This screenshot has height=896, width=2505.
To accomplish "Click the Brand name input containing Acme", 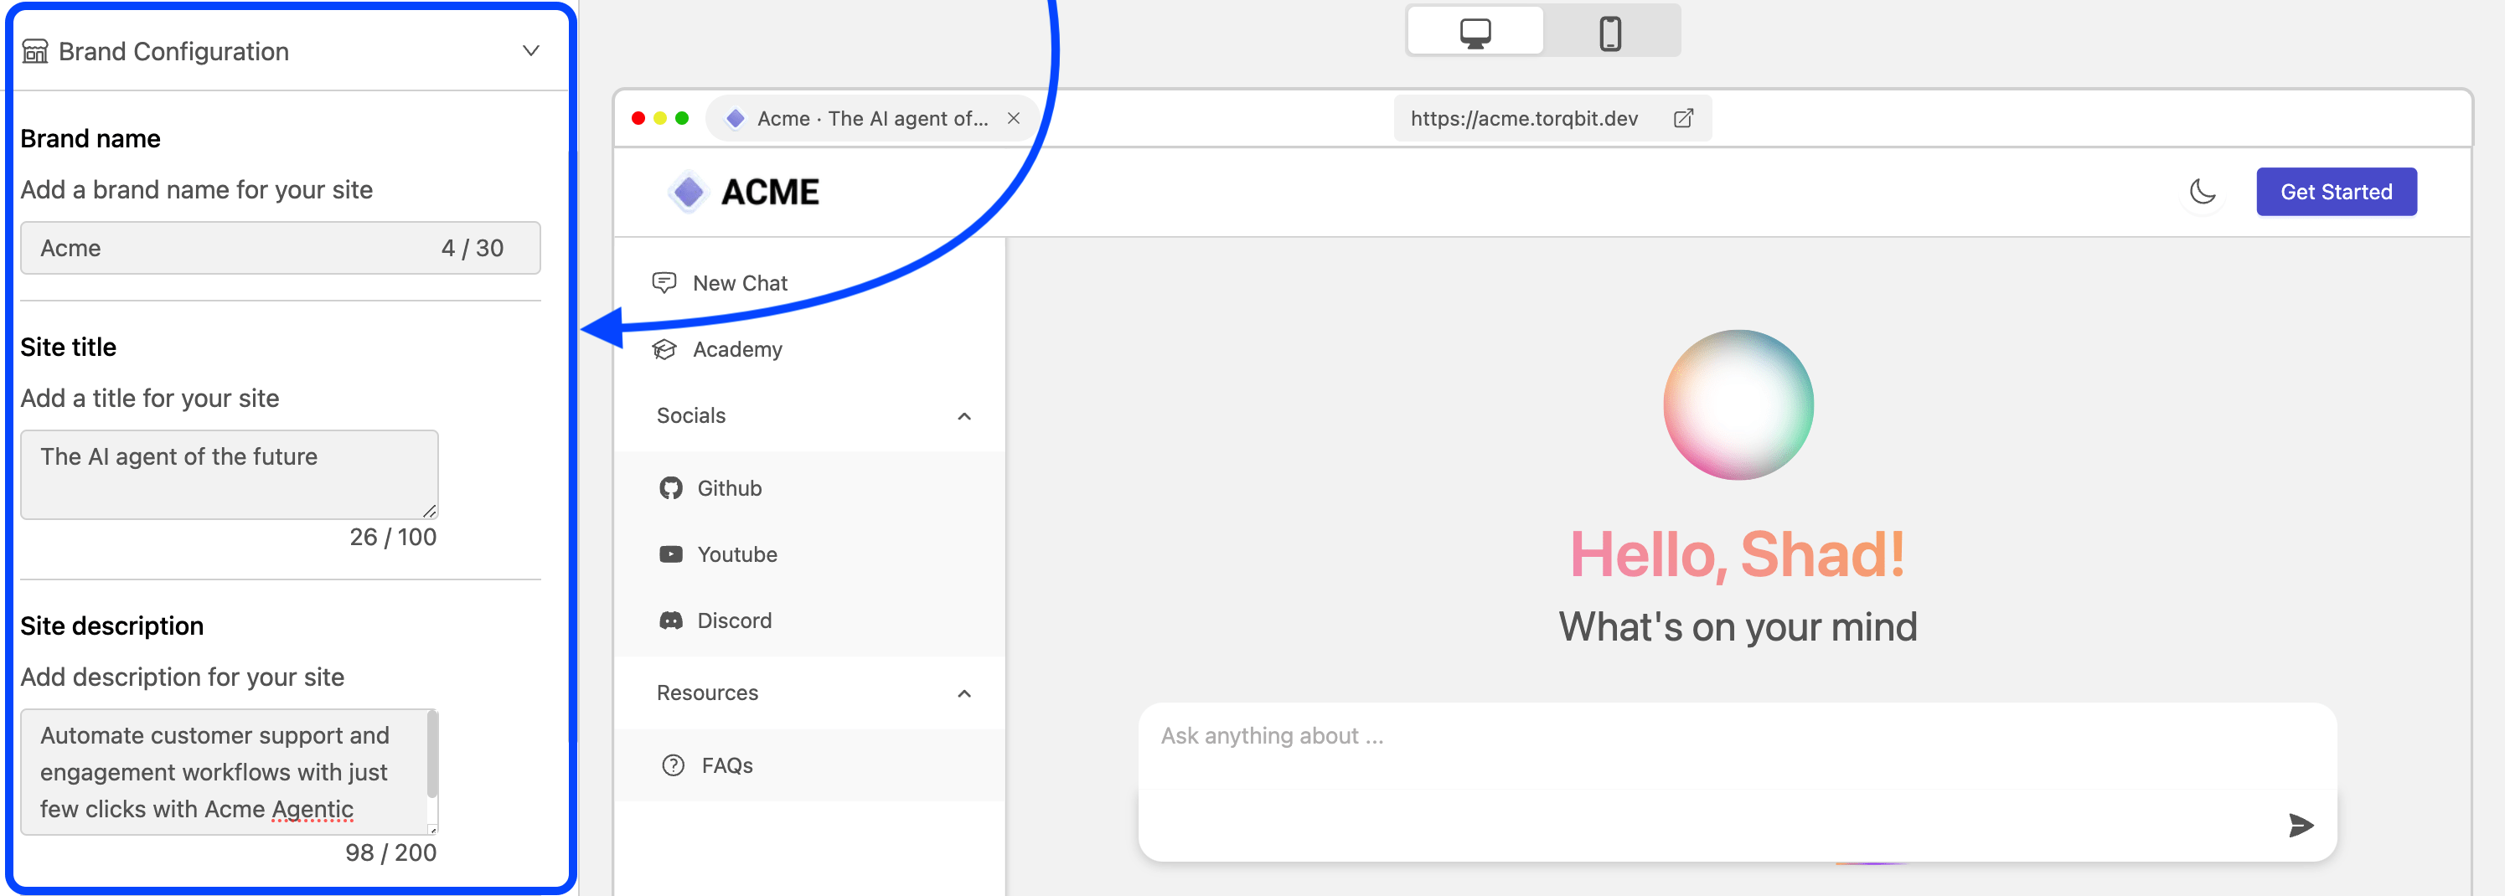I will tap(280, 248).
